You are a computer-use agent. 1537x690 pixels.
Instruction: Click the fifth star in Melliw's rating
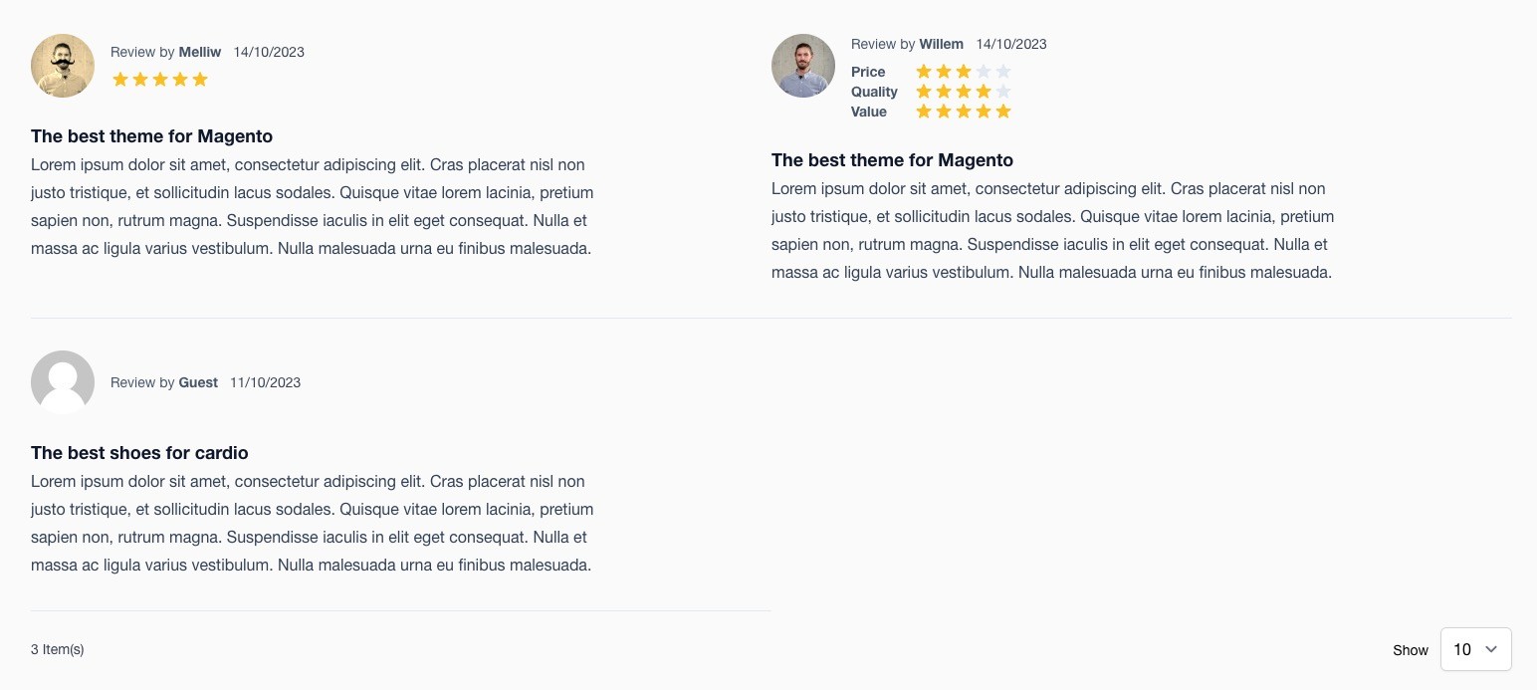click(200, 80)
